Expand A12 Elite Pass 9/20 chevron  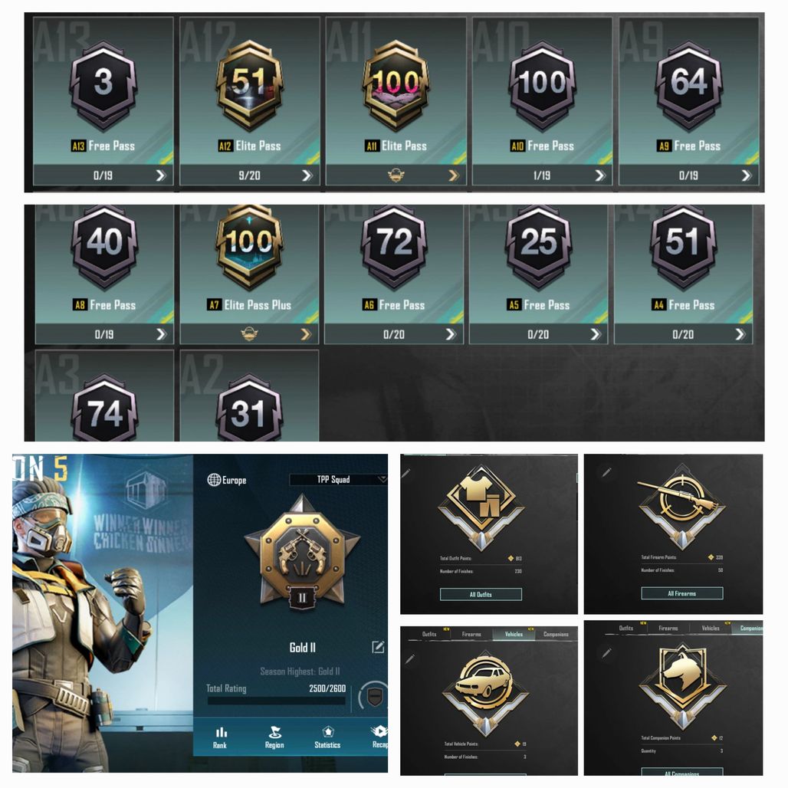click(x=307, y=176)
